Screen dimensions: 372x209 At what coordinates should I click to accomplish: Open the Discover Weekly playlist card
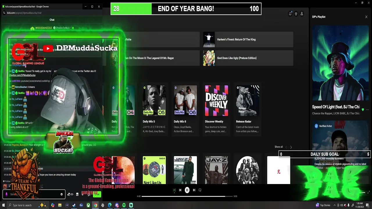(217, 109)
